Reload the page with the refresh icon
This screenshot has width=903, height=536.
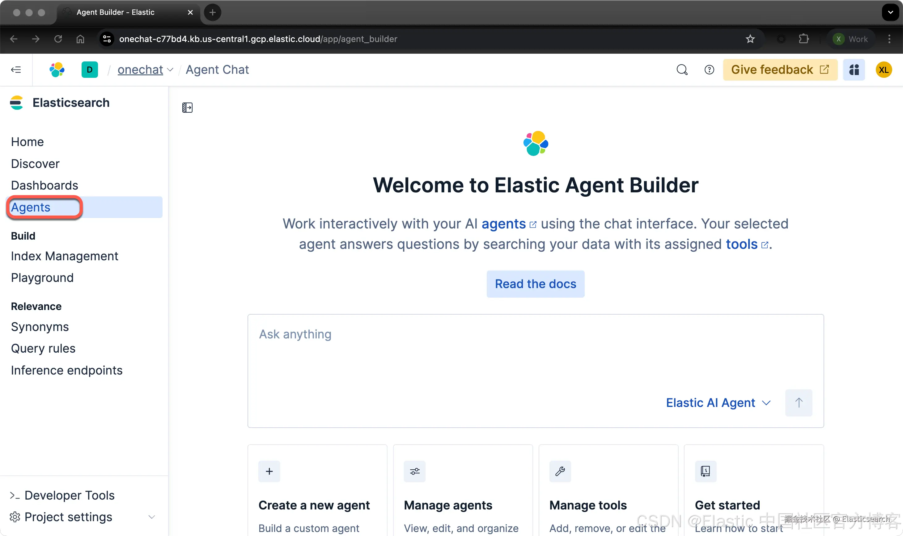58,39
